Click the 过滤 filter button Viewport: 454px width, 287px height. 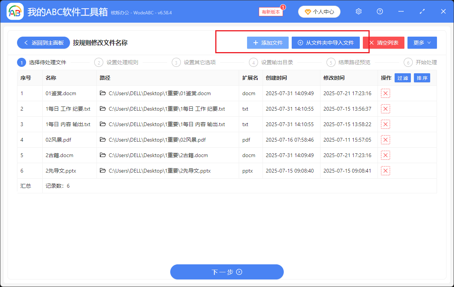tap(402, 78)
